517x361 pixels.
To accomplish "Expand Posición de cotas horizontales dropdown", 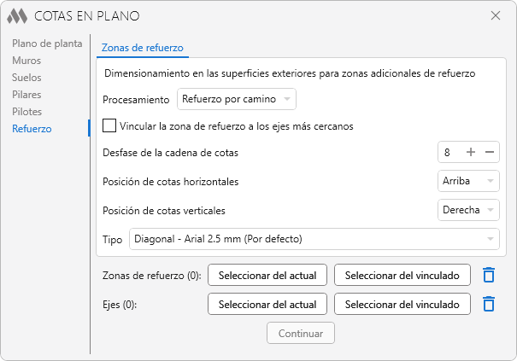I will click(x=468, y=181).
